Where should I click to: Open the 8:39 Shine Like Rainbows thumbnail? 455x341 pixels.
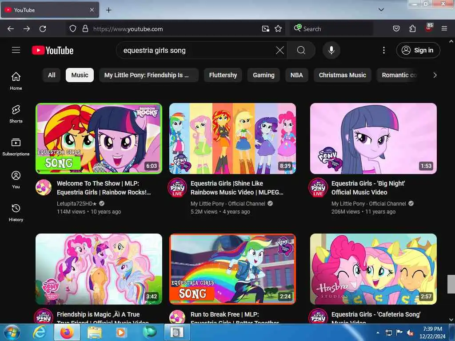pyautogui.click(x=232, y=139)
